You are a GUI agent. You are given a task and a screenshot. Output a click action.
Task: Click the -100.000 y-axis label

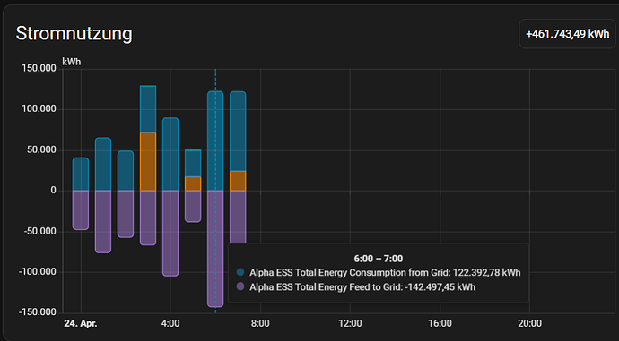tap(38, 272)
